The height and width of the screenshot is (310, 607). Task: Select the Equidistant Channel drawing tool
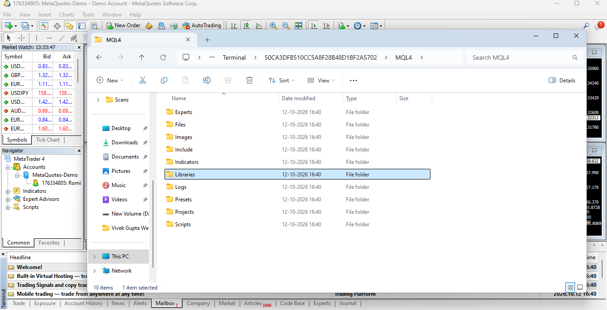[74, 38]
